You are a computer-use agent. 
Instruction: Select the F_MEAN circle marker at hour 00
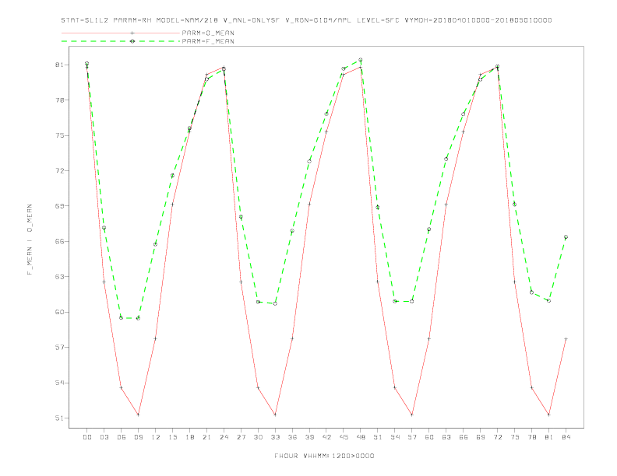tap(87, 63)
